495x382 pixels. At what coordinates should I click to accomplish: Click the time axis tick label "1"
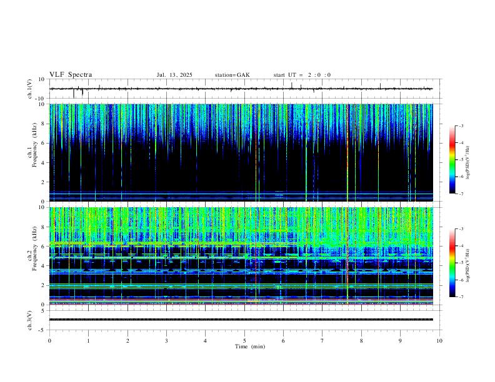point(89,341)
